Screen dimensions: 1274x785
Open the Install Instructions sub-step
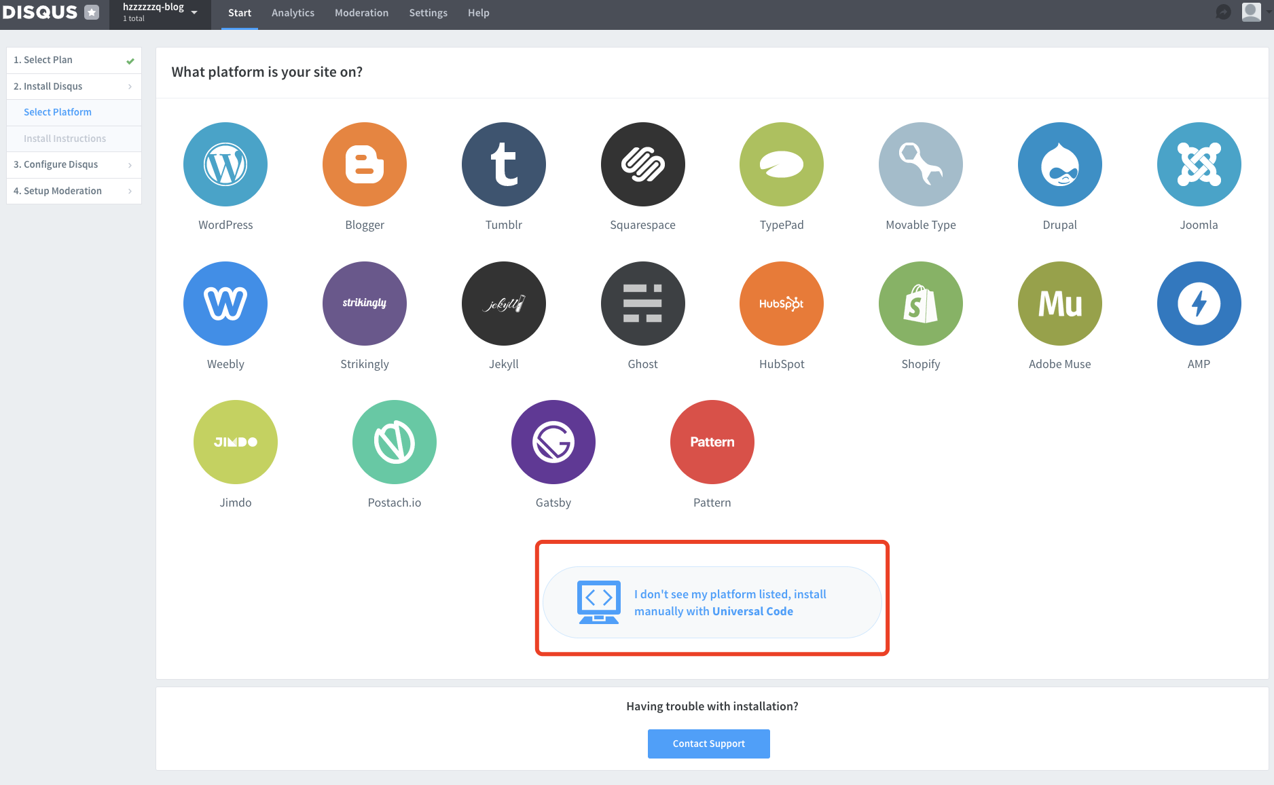tap(74, 139)
